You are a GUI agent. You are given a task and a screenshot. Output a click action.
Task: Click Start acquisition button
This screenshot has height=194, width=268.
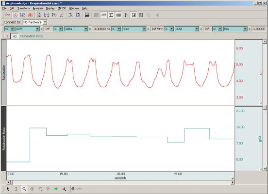77,189
